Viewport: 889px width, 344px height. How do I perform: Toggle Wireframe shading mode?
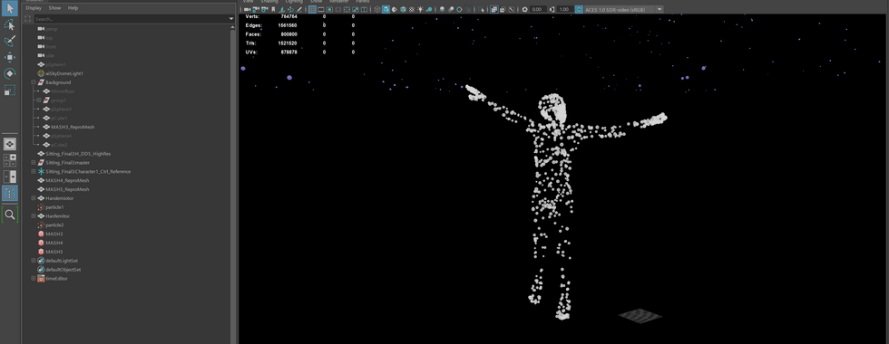(x=376, y=10)
